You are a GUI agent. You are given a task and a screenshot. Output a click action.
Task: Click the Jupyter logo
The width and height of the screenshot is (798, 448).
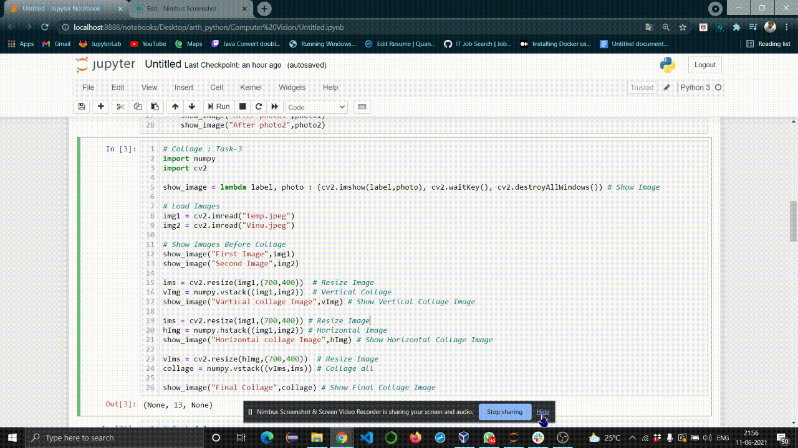tap(105, 65)
